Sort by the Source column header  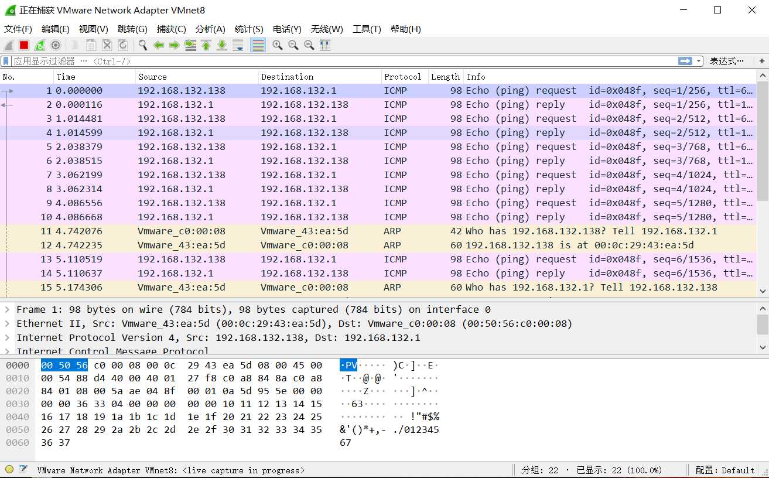[x=197, y=77]
